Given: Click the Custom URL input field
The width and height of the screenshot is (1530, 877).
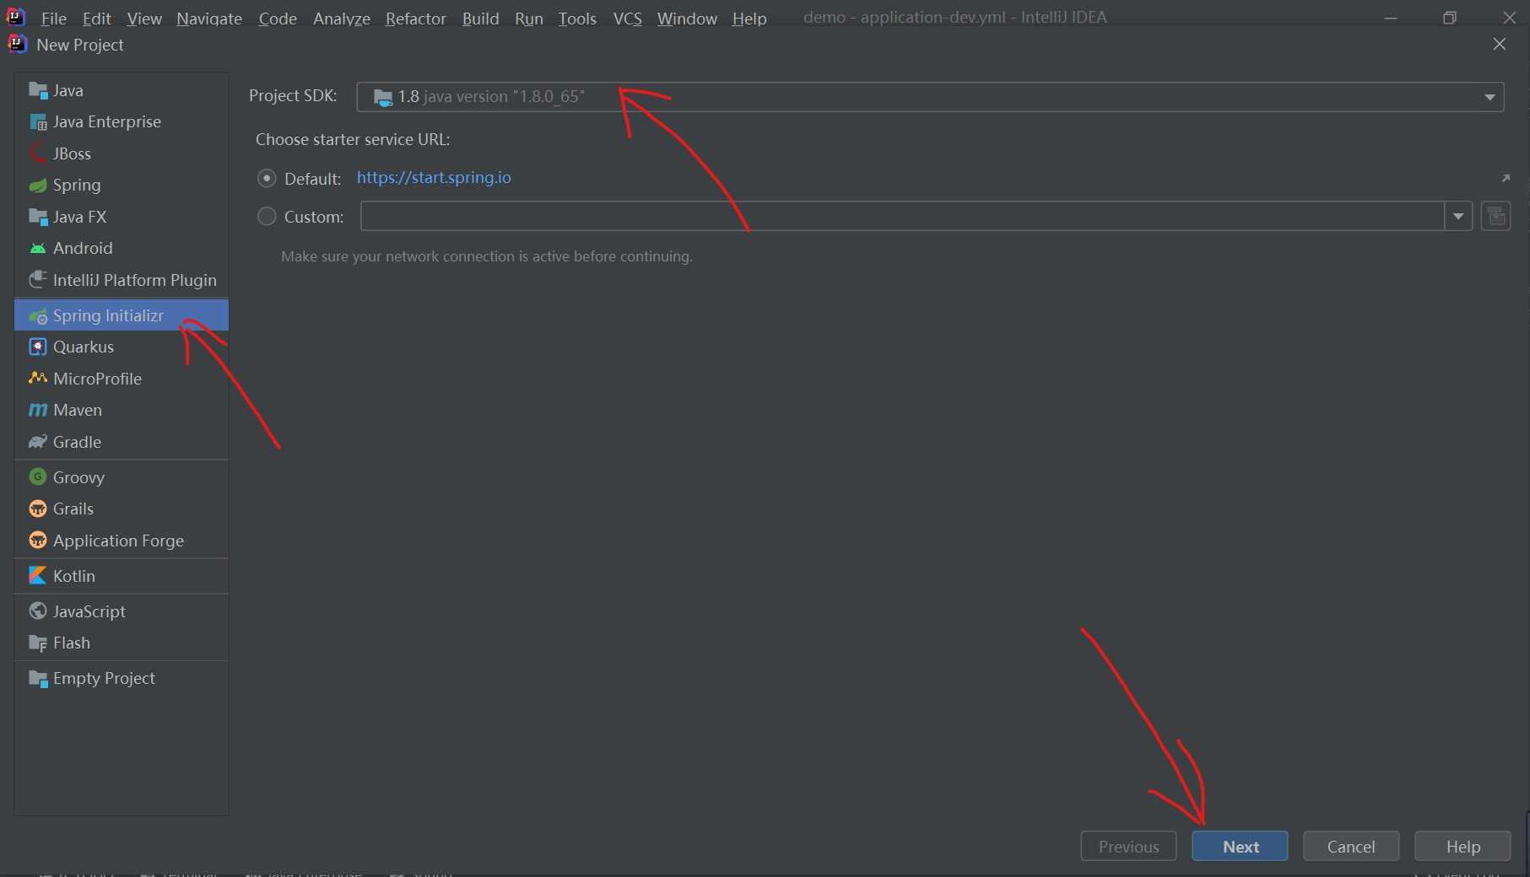Looking at the screenshot, I should click(x=902, y=217).
